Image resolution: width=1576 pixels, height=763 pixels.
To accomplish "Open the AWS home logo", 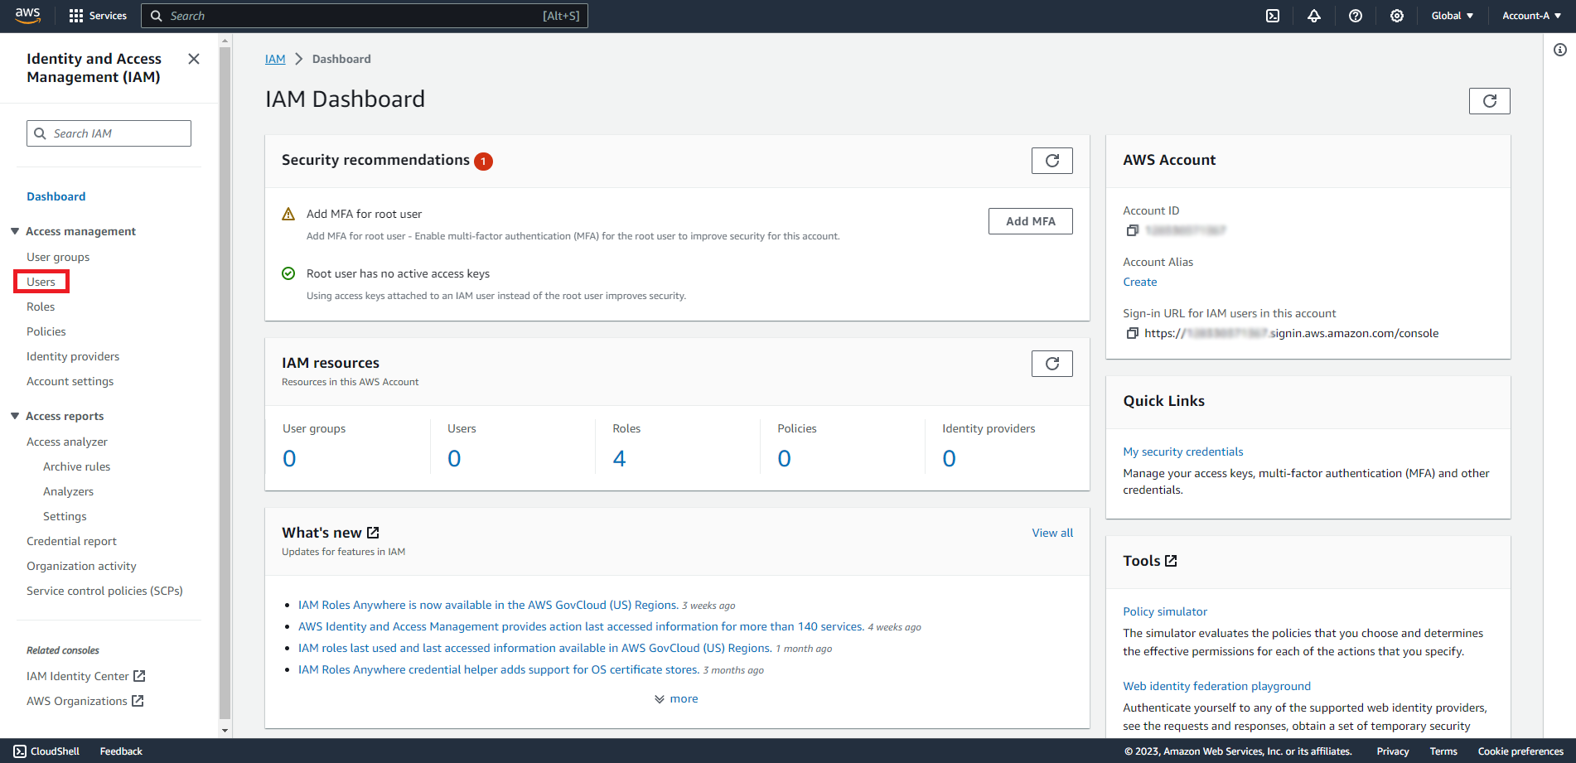I will click(27, 16).
